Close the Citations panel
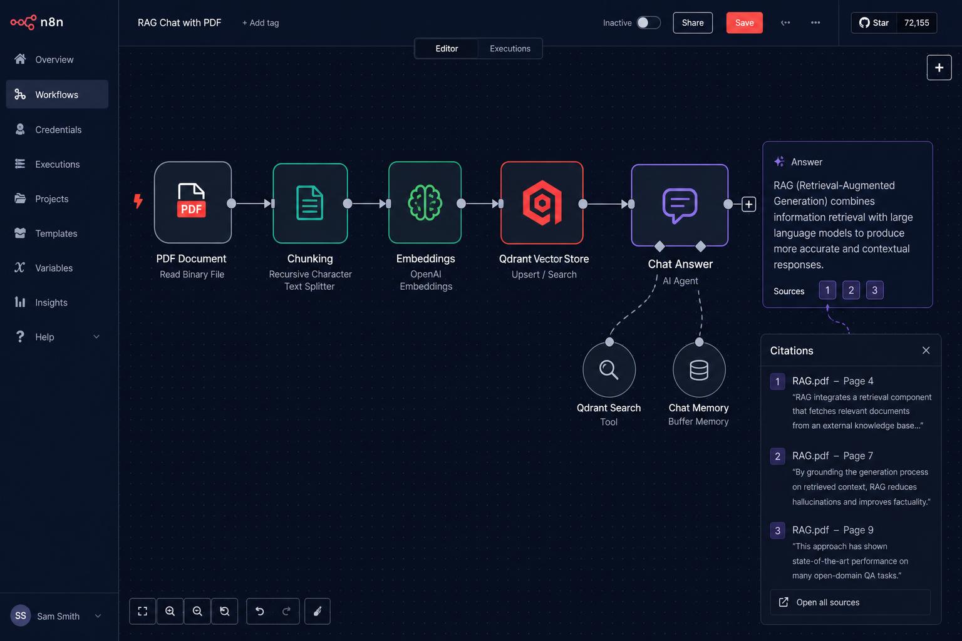 (926, 351)
